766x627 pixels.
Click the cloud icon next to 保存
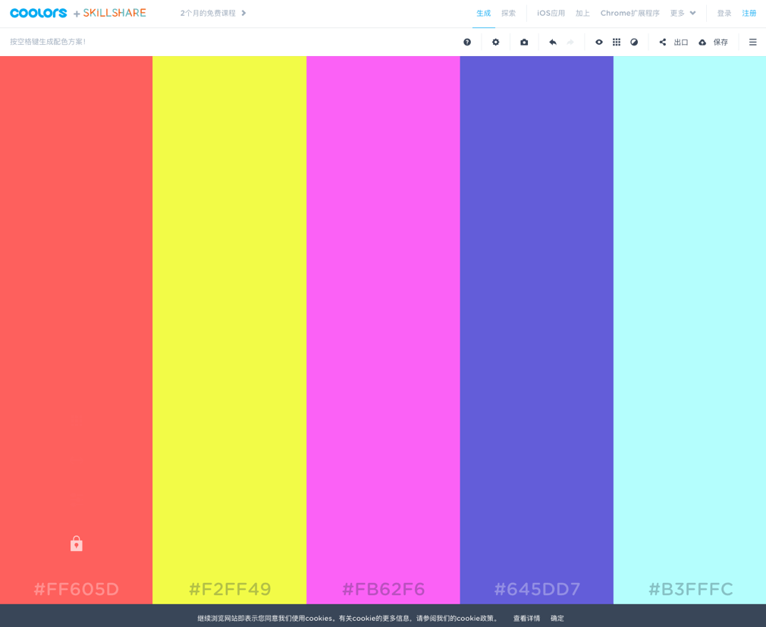coord(702,42)
